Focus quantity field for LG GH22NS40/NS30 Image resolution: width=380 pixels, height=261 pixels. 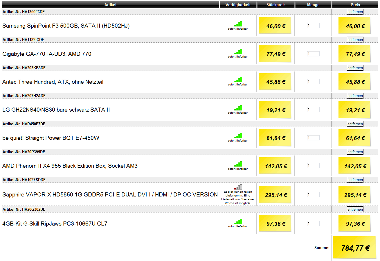(313, 110)
